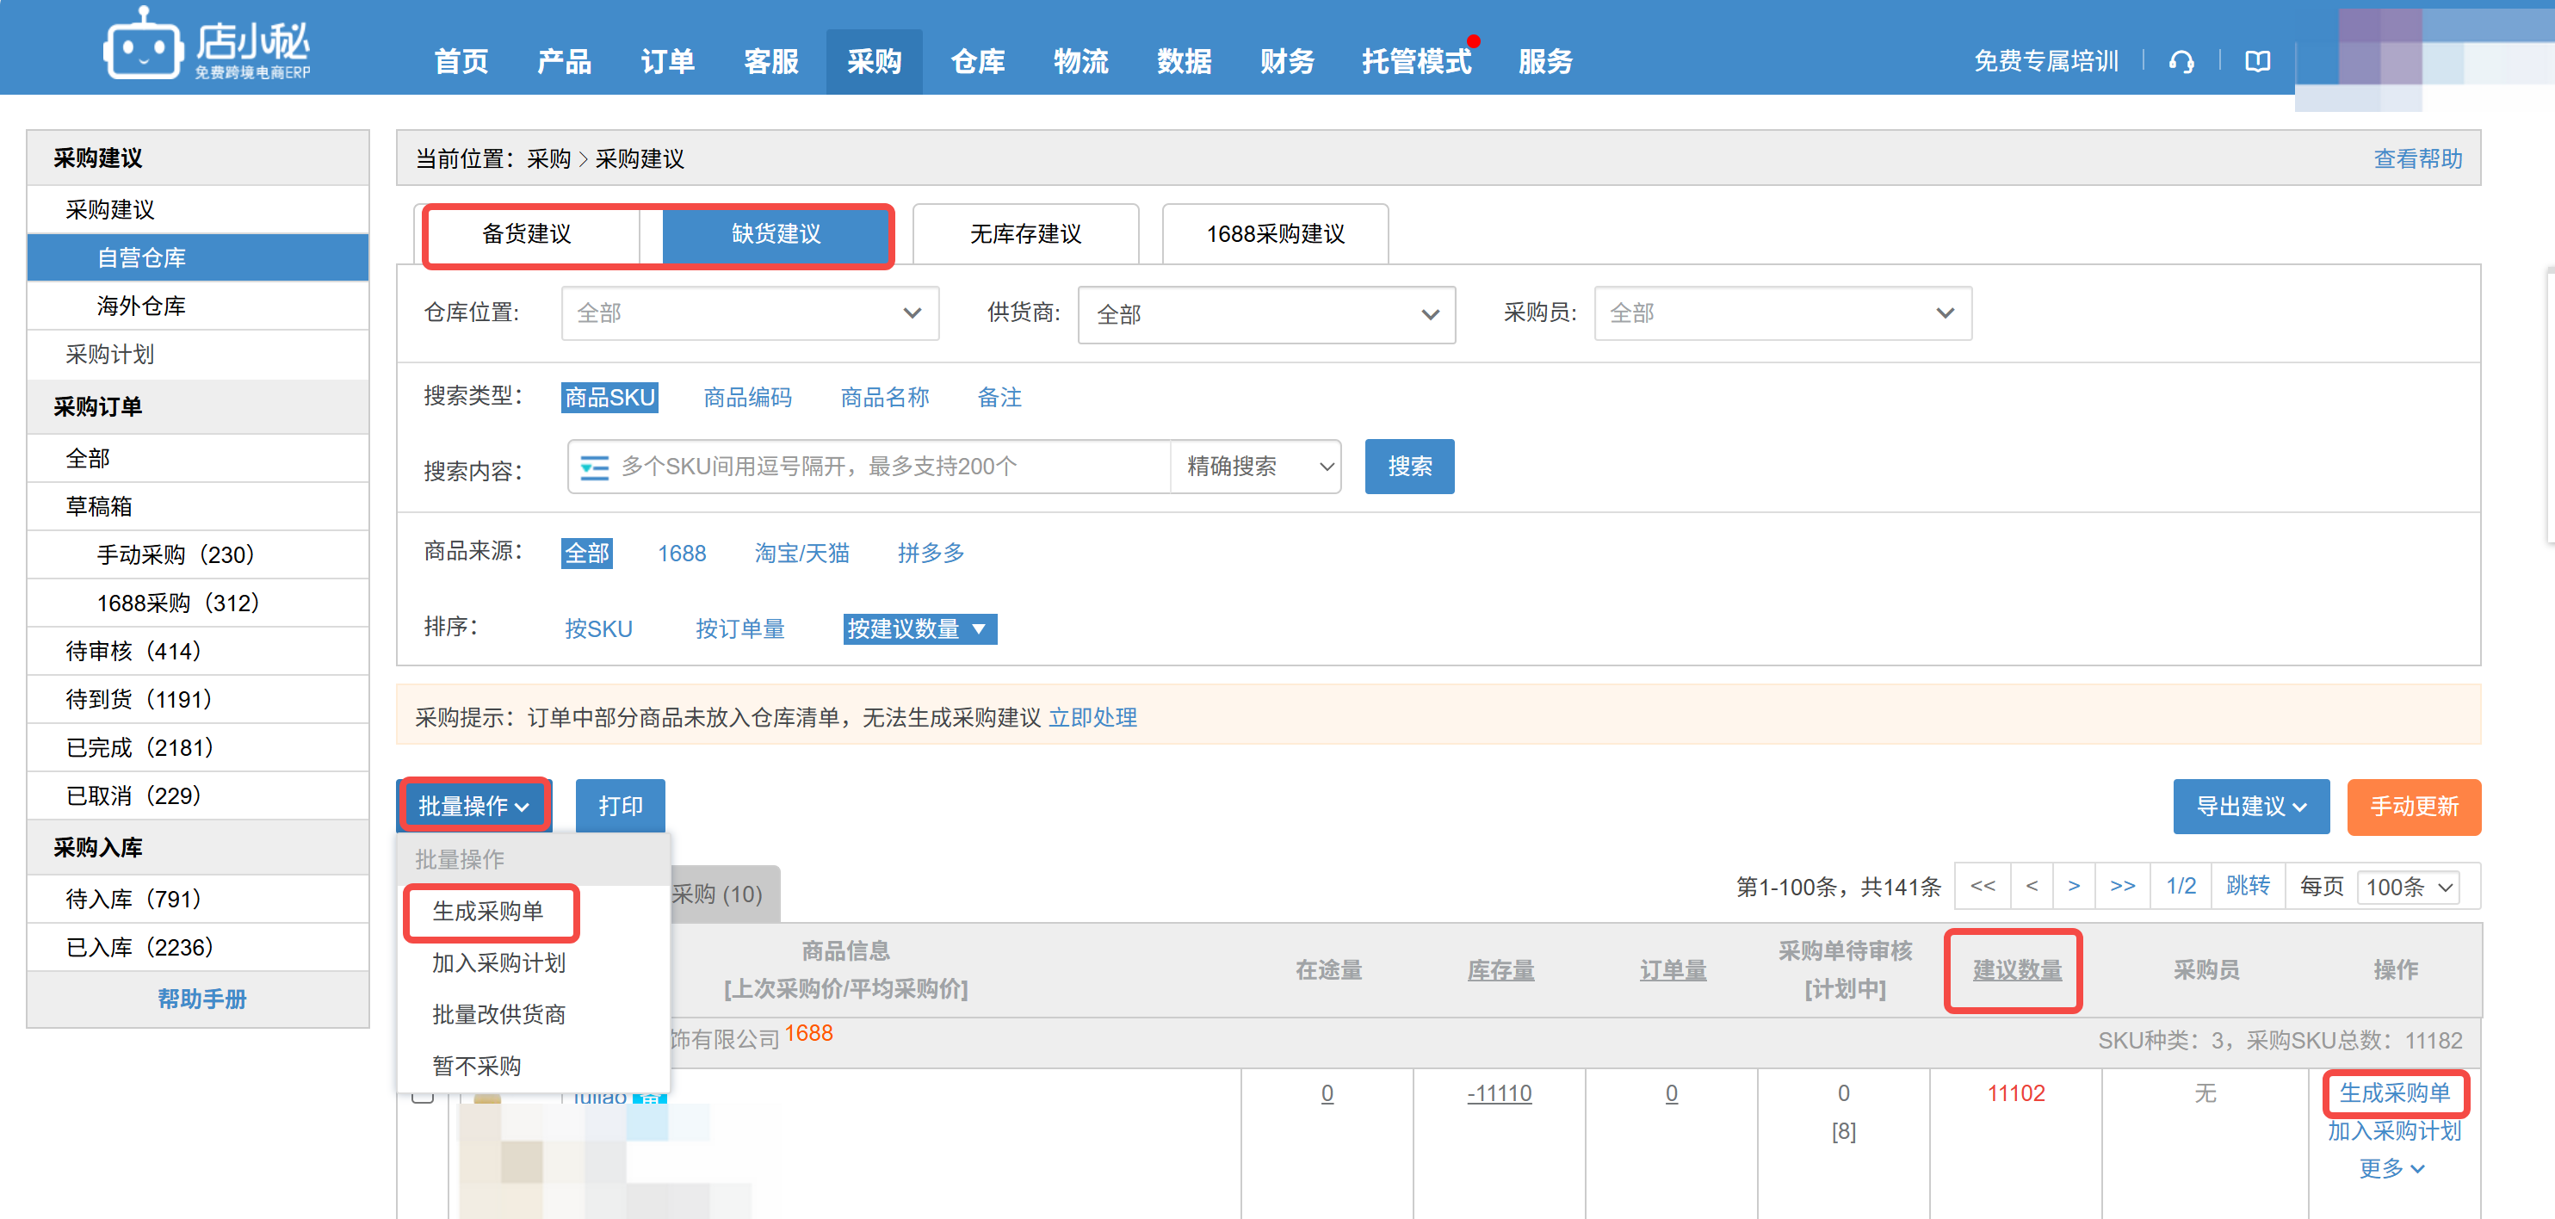Select 商品名称 as search type
The width and height of the screenshot is (2555, 1219).
(x=884, y=397)
